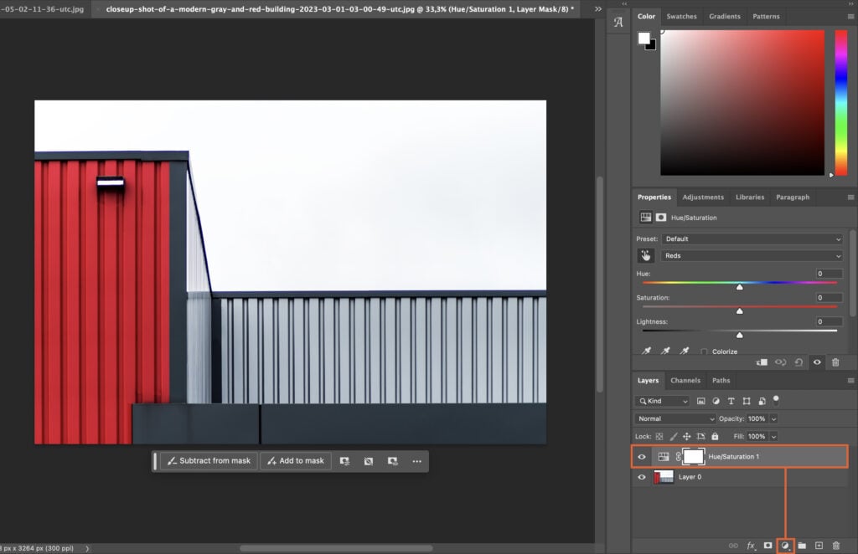Toggle visibility of the Hue/Saturation 1 layer
Viewport: 858px width, 554px height.
click(x=641, y=456)
